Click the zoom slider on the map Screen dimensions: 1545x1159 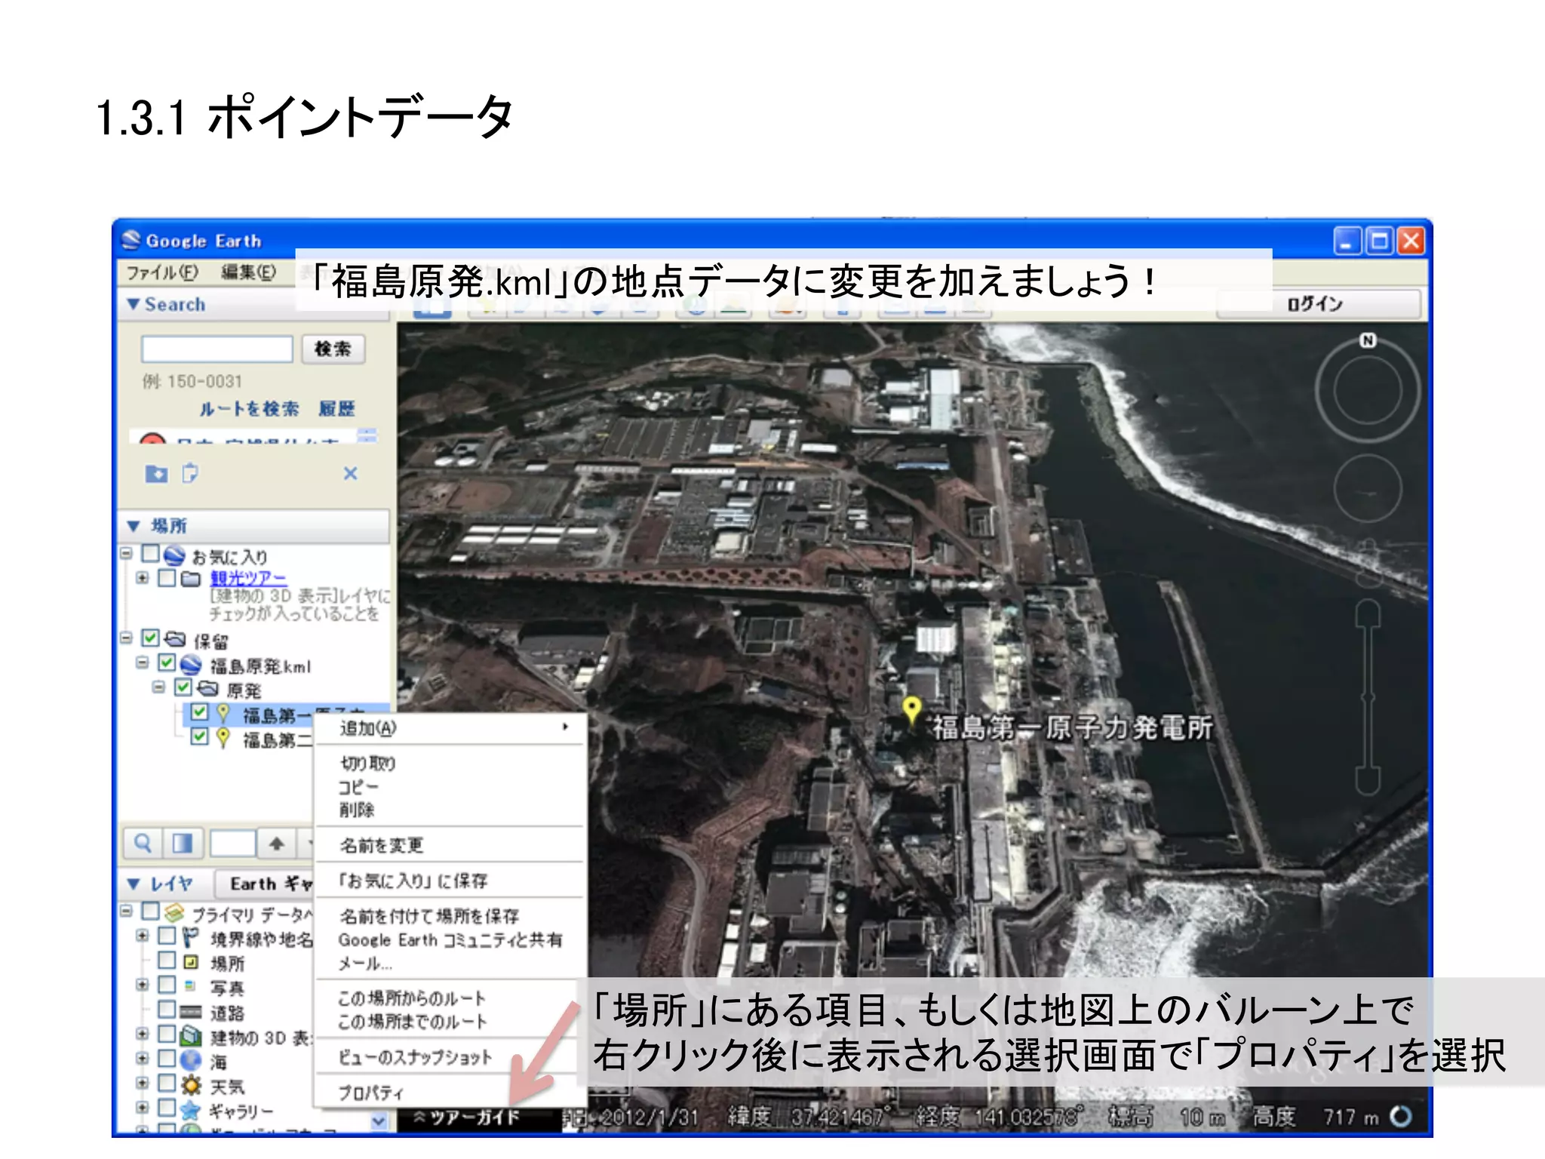click(x=1368, y=696)
